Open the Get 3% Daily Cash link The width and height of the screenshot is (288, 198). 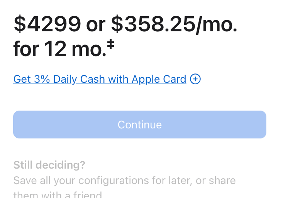tap(100, 79)
